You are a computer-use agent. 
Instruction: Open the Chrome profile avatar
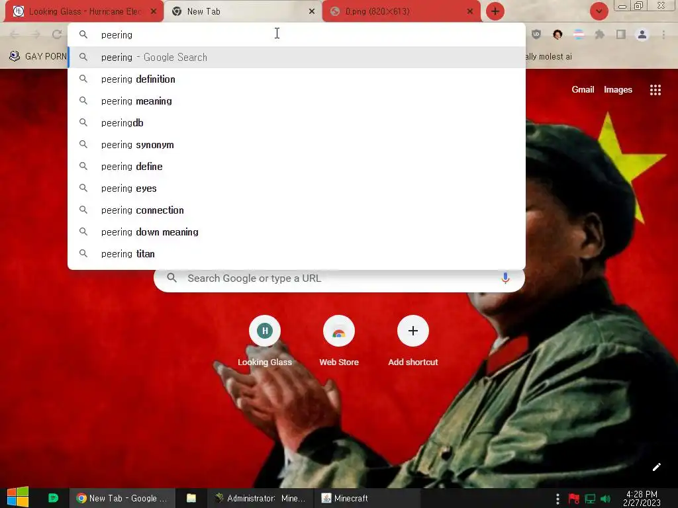[x=642, y=34]
